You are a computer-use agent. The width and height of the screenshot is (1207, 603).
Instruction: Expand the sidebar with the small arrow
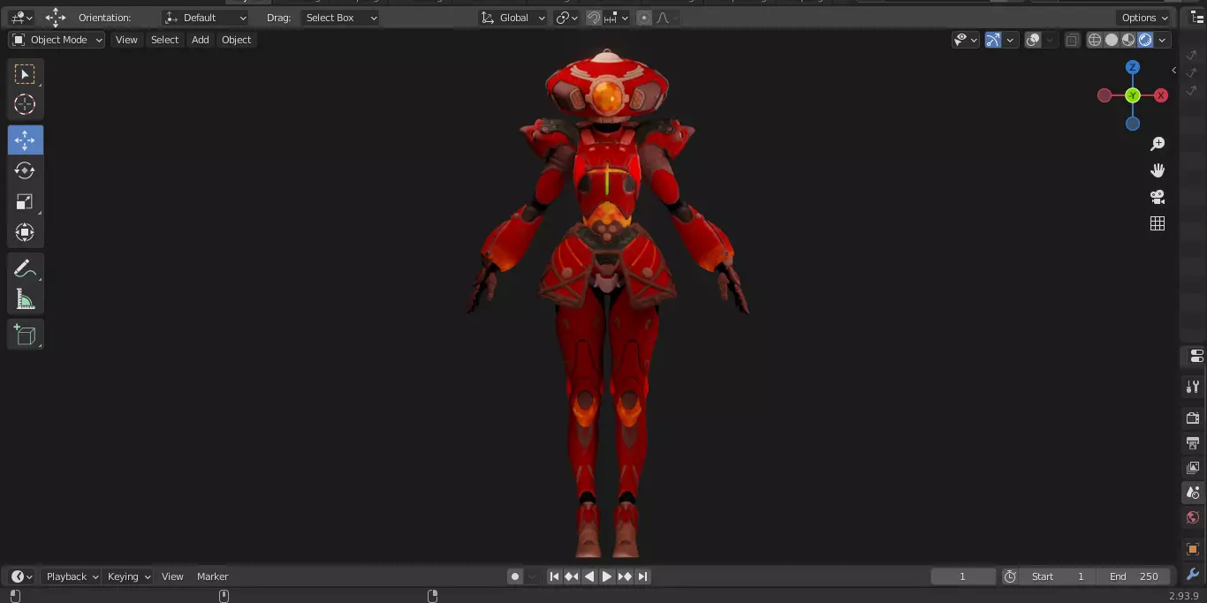point(1173,70)
